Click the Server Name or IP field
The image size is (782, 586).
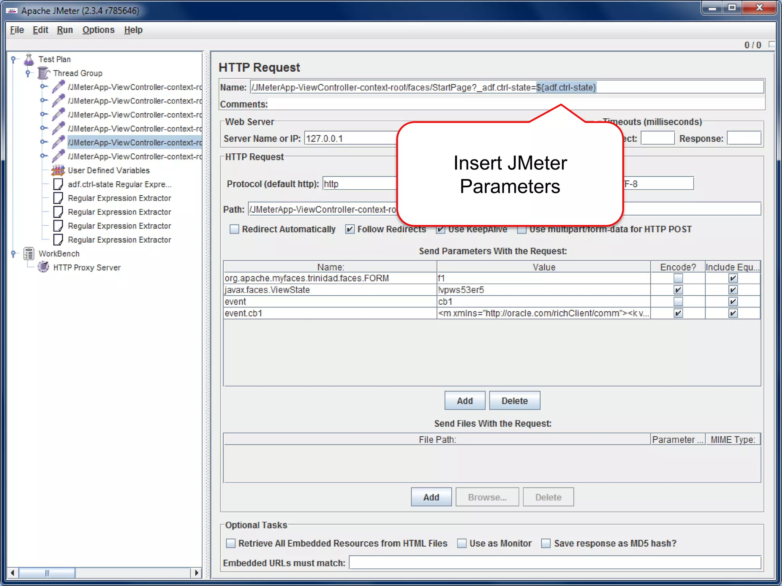point(351,138)
